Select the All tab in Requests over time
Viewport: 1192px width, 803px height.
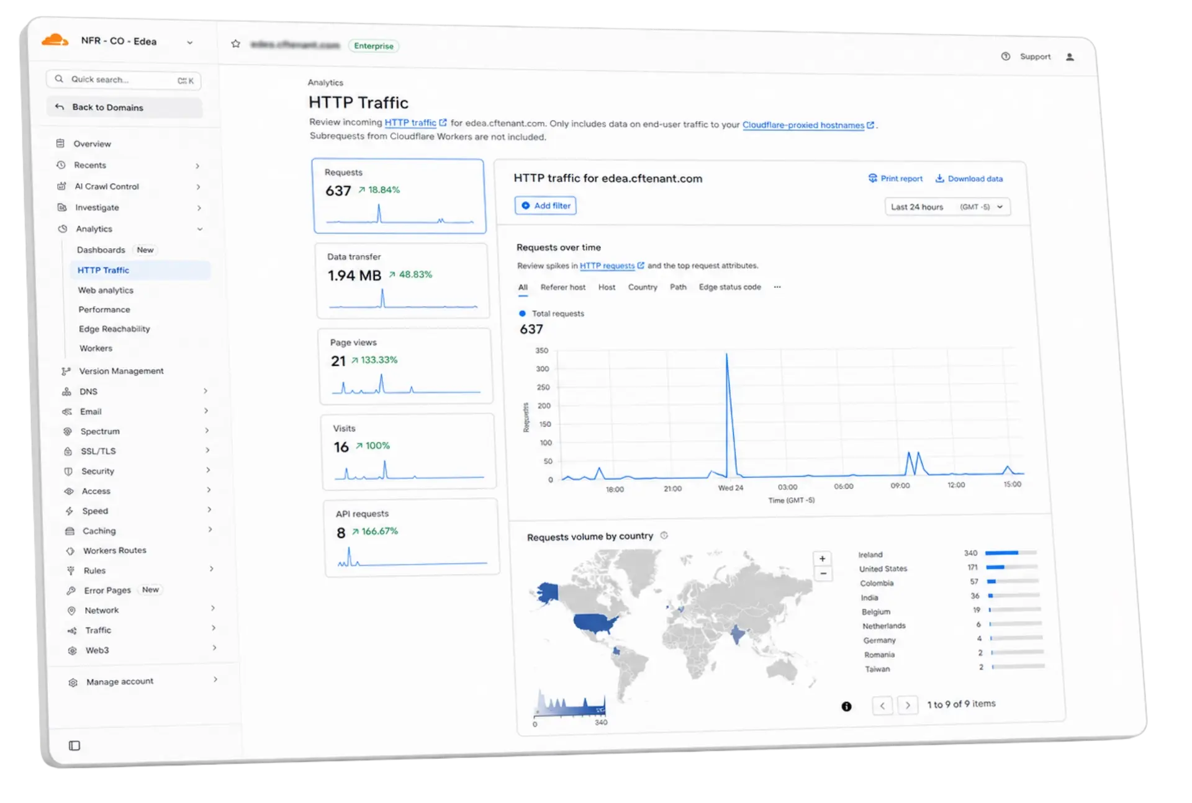point(523,287)
